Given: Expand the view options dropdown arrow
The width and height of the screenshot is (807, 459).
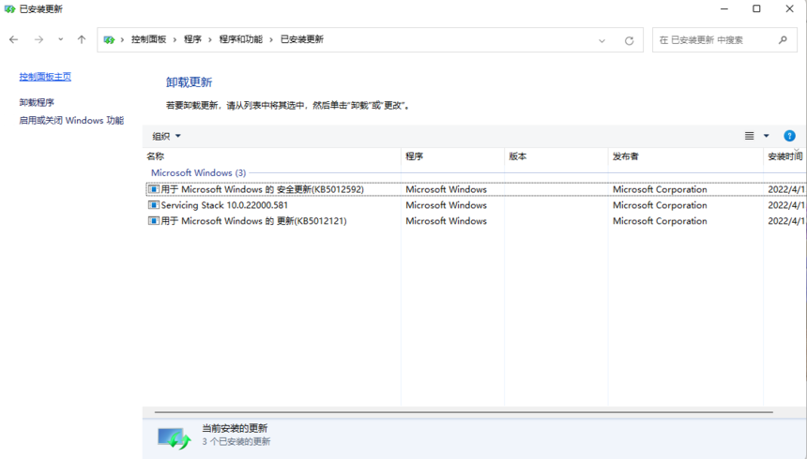Looking at the screenshot, I should [767, 136].
